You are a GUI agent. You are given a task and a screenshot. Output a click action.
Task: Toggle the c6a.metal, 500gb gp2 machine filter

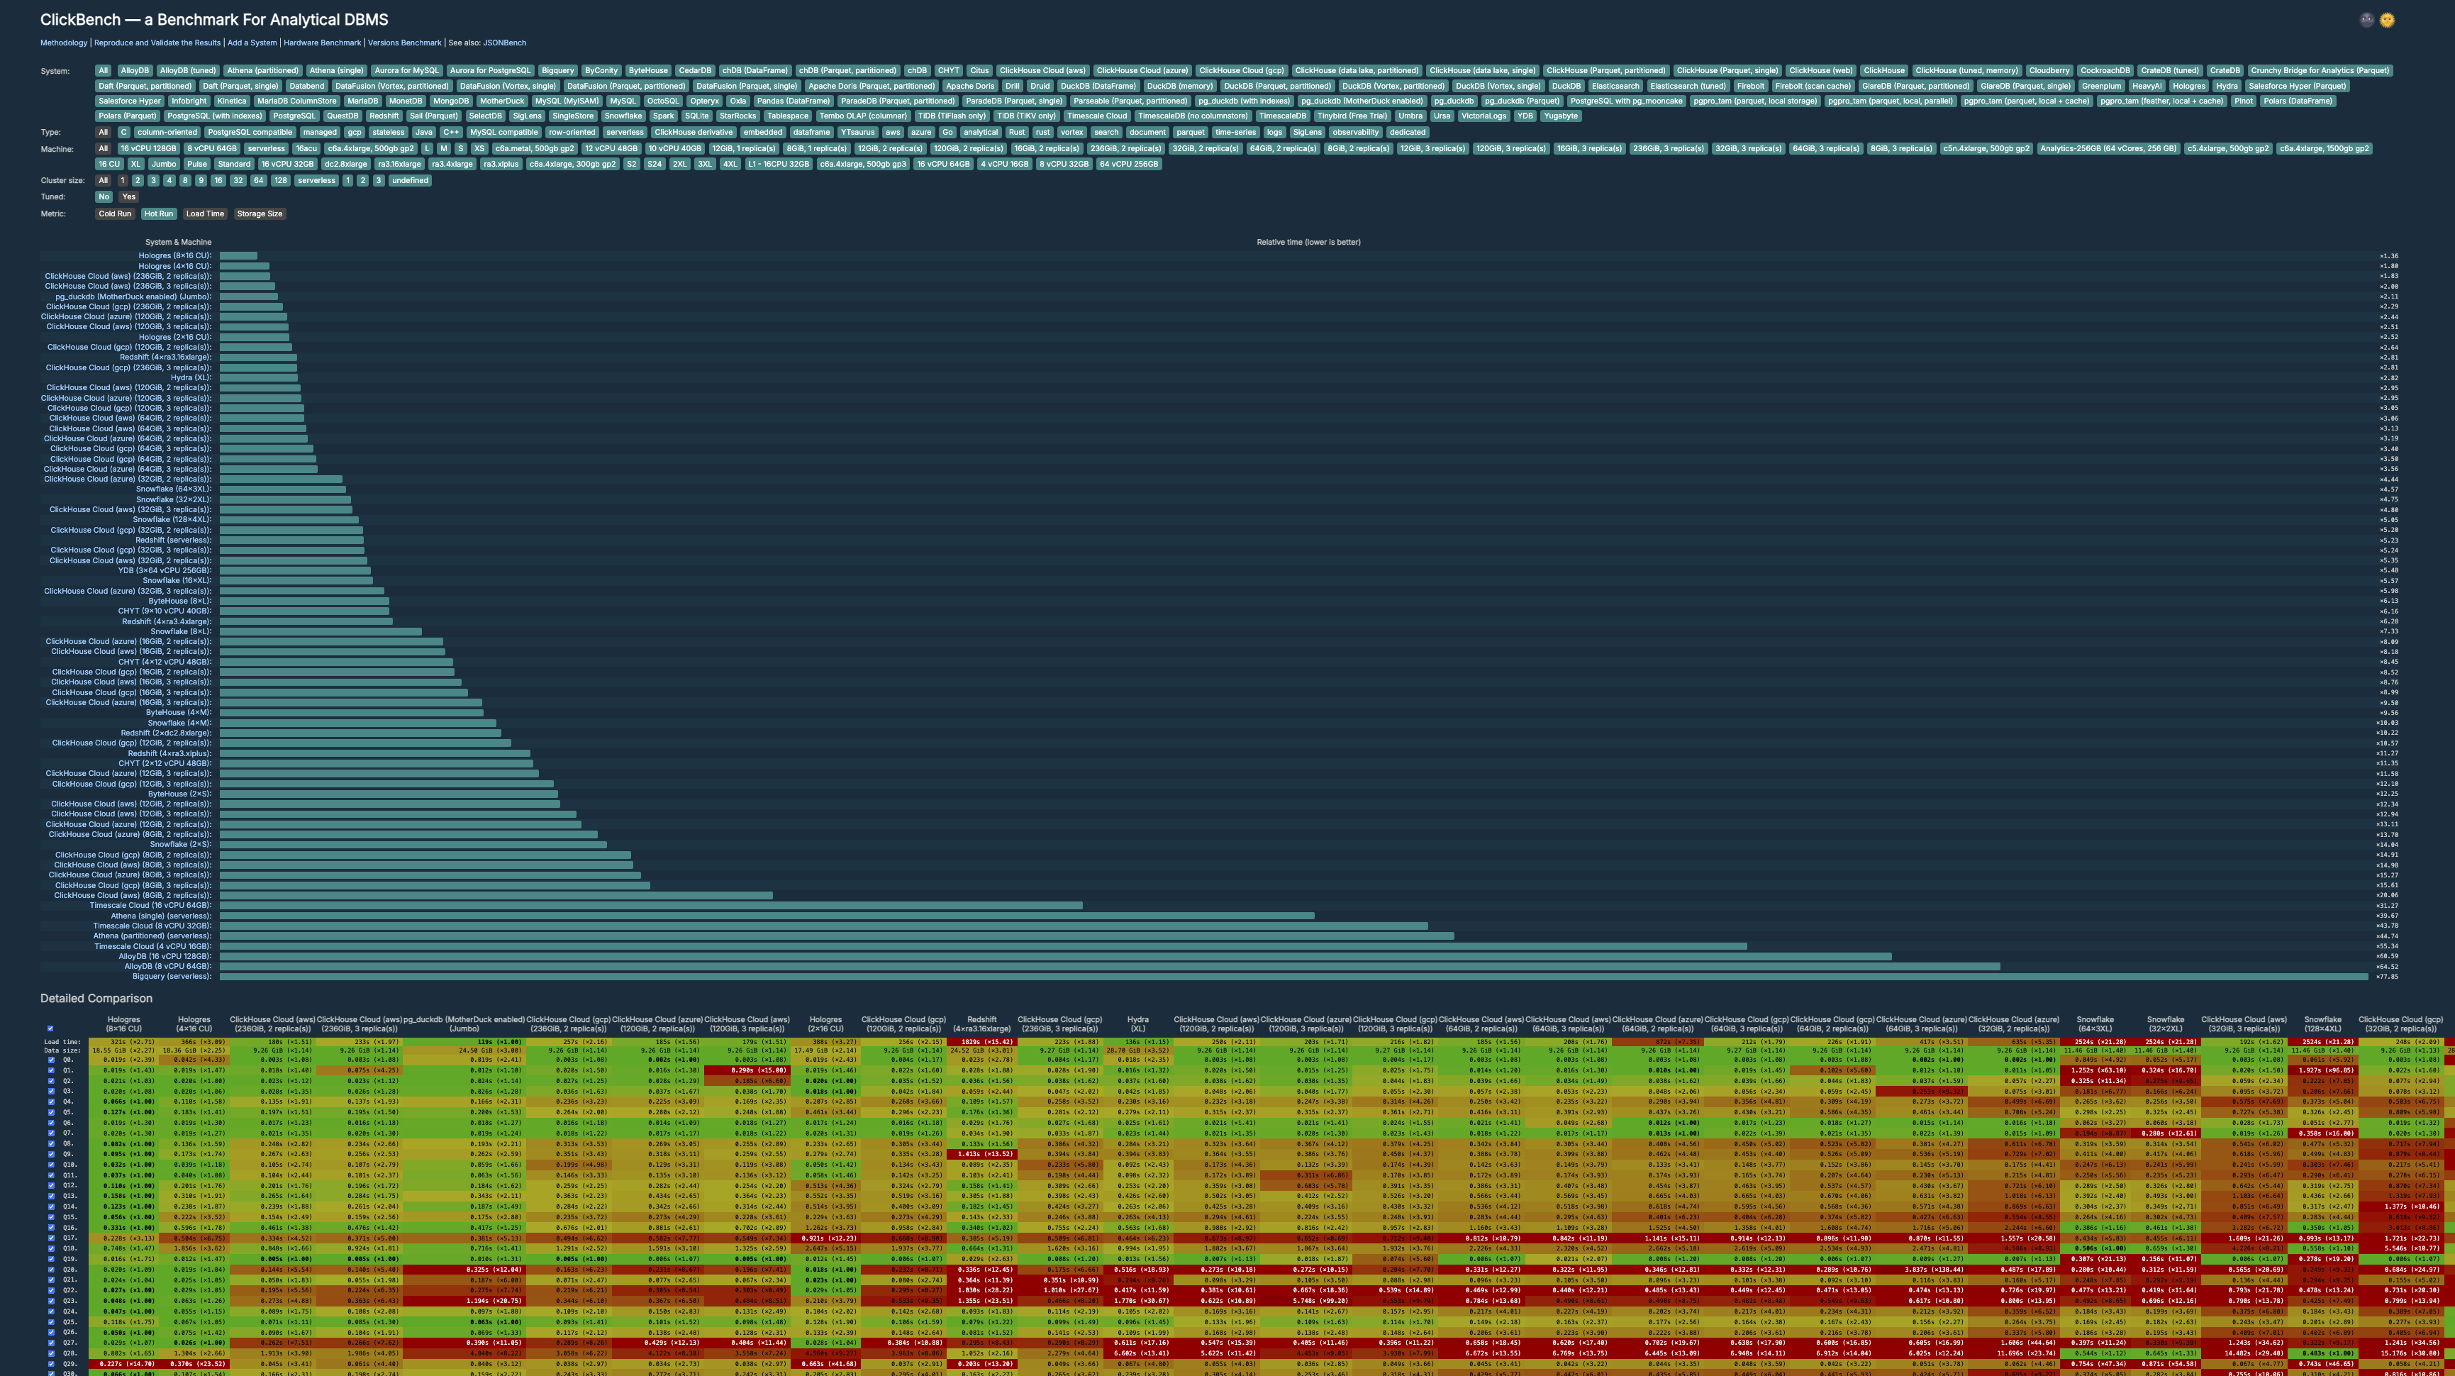pos(535,149)
